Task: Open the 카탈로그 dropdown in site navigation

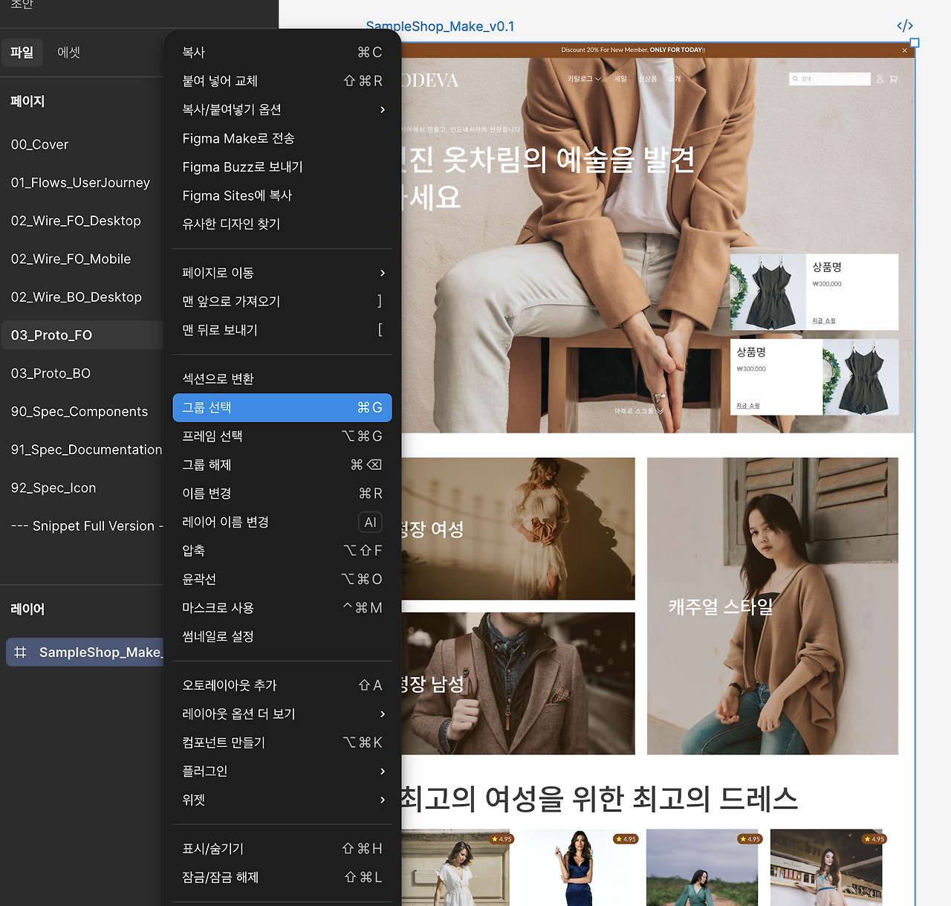Action: tap(582, 78)
